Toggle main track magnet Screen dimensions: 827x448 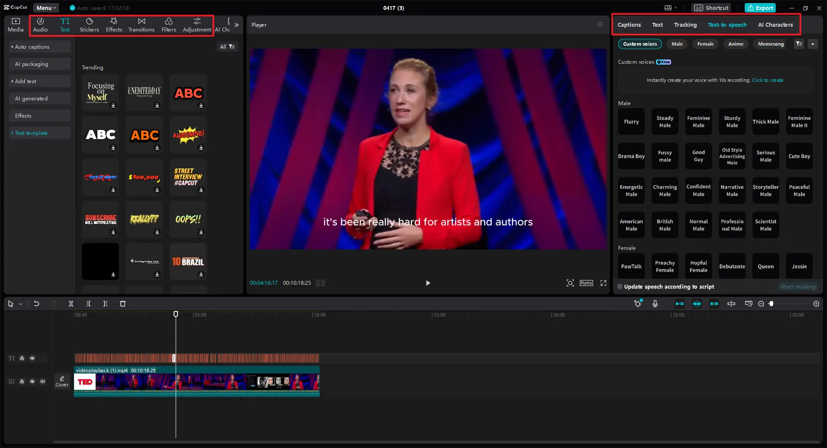pos(680,304)
